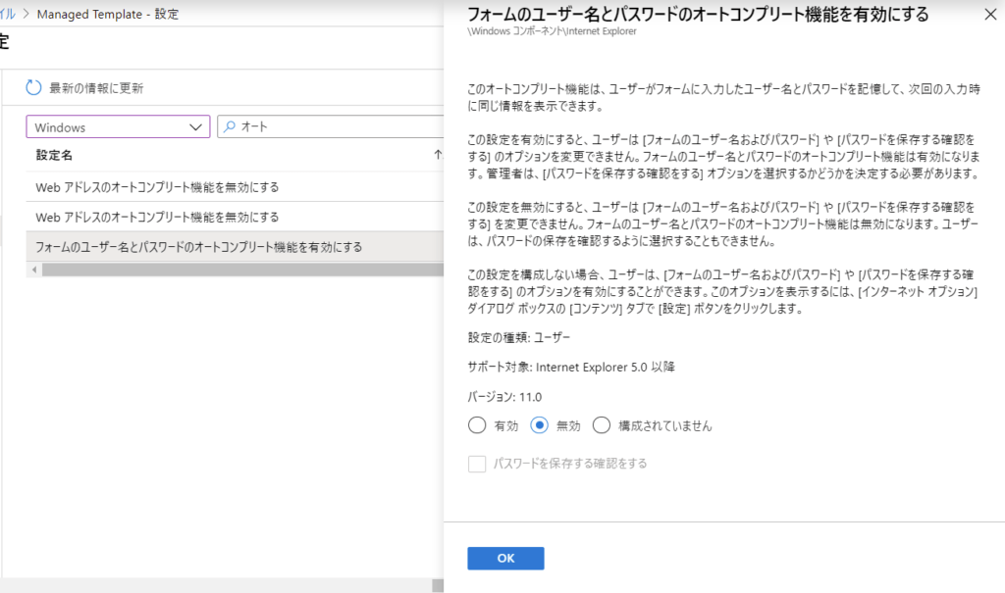Click the horizontal scrollbar left arrow

click(x=34, y=270)
